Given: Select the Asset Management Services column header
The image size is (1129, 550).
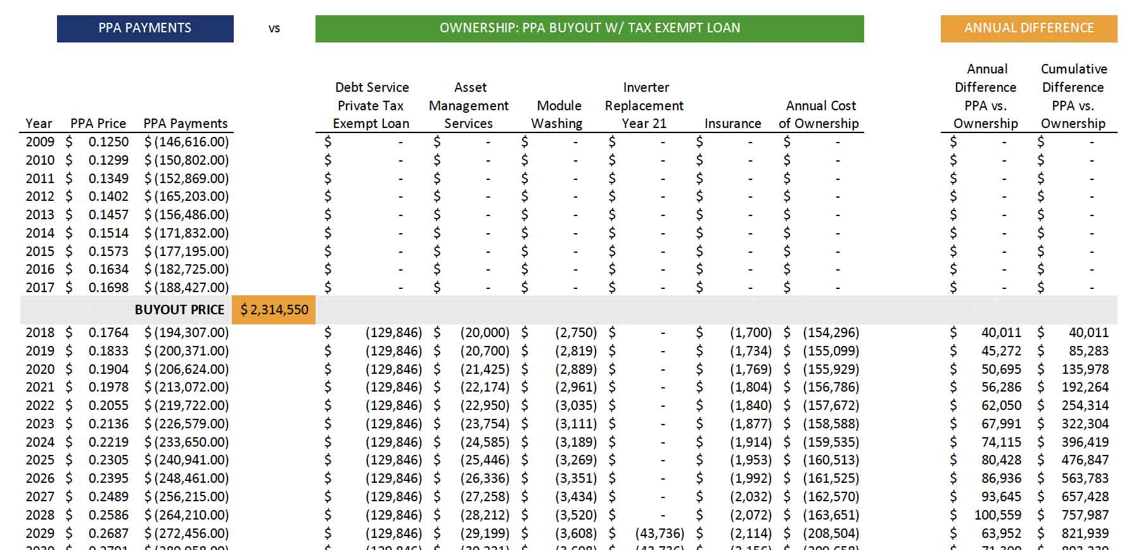Looking at the screenshot, I should pos(469,105).
